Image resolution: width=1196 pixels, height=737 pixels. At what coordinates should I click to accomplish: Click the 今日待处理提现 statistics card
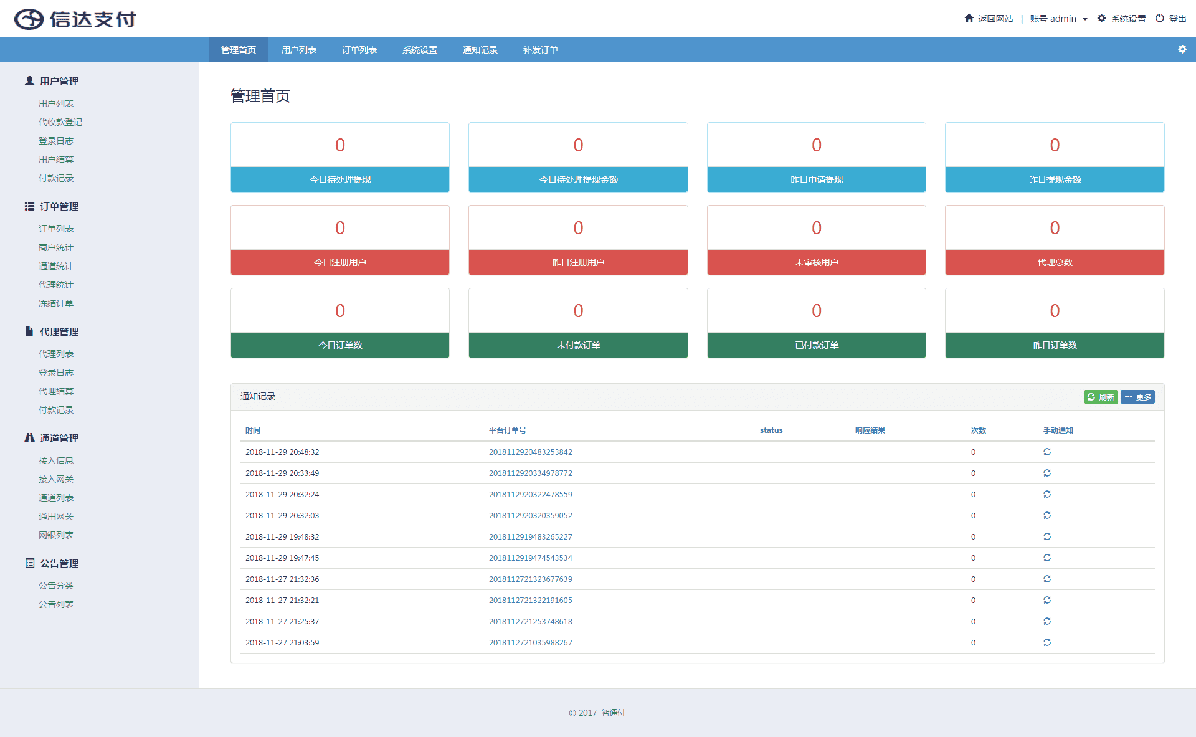(339, 157)
